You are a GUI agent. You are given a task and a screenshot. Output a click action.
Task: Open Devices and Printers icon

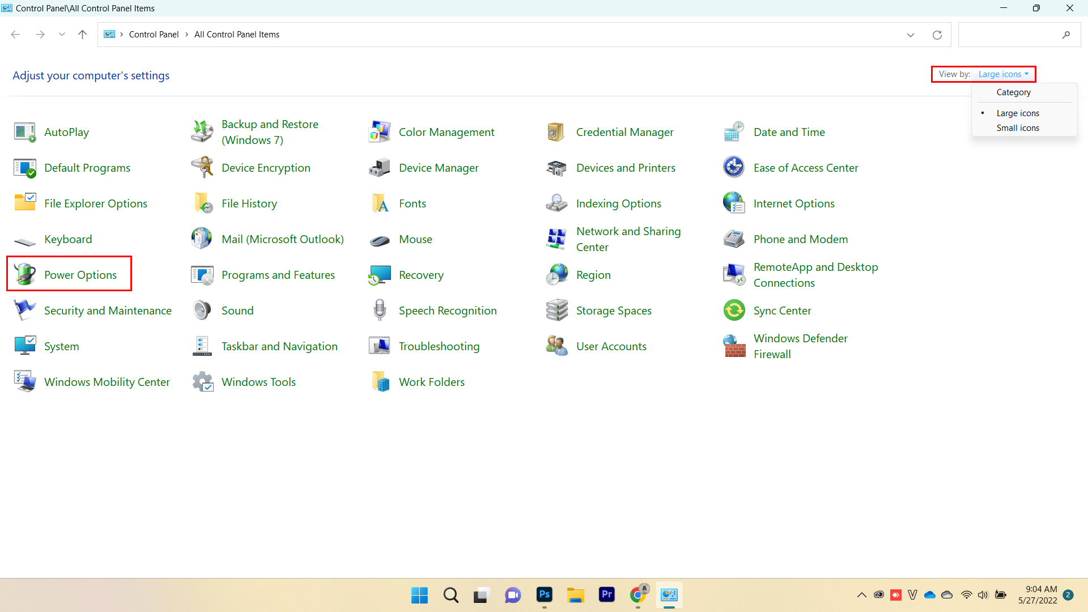557,168
